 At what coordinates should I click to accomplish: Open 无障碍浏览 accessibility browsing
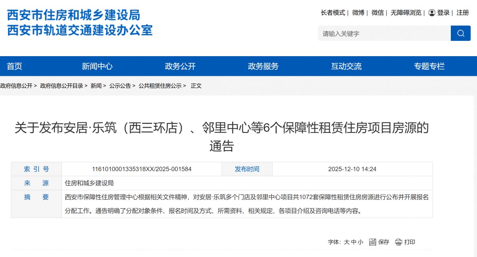tap(406, 12)
